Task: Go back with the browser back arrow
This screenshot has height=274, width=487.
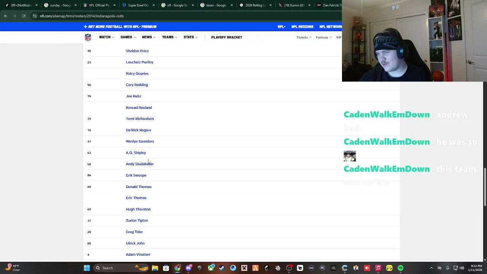Action: pos(5,16)
